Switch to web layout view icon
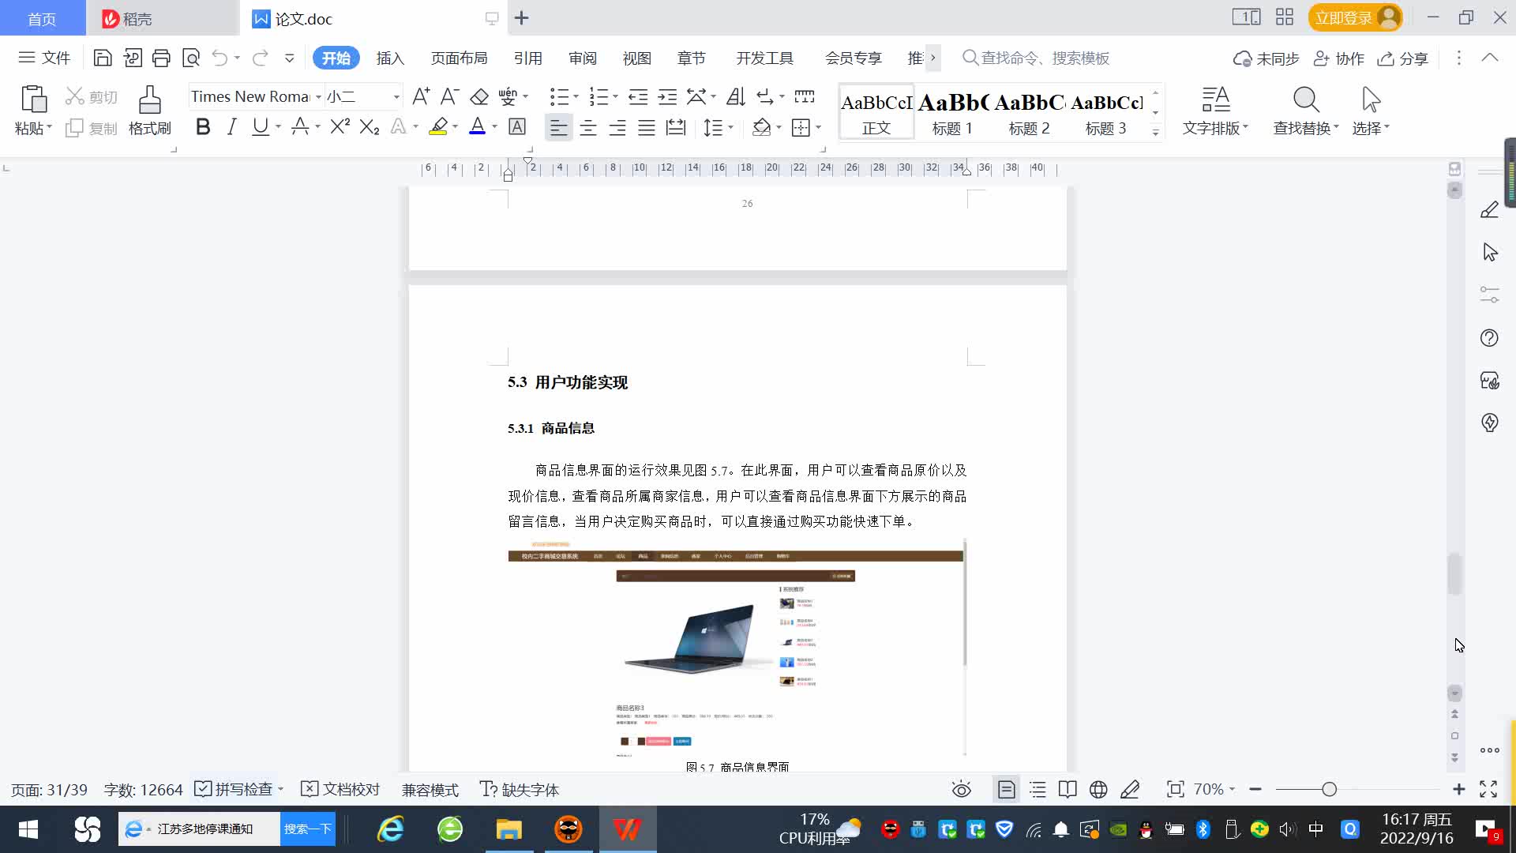Screen dimensions: 1516x853 tap(1098, 789)
